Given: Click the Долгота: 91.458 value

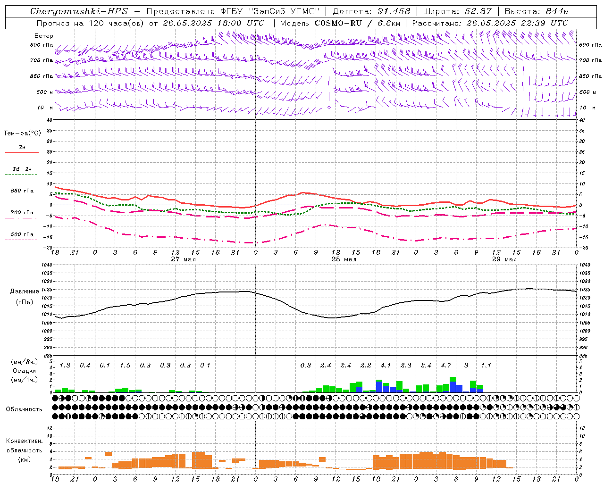Looking at the screenshot, I should 371,11.
